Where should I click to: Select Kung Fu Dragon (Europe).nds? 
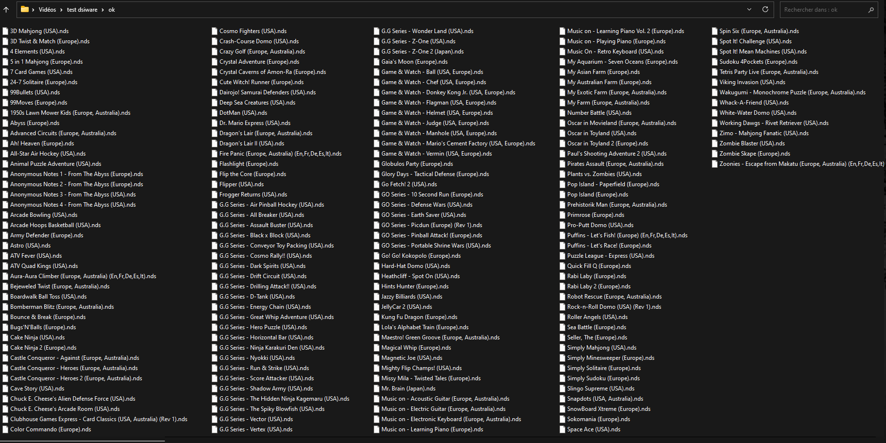tap(419, 317)
